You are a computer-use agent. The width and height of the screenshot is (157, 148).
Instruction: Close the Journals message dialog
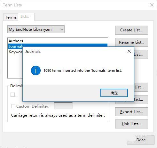coord(129,51)
